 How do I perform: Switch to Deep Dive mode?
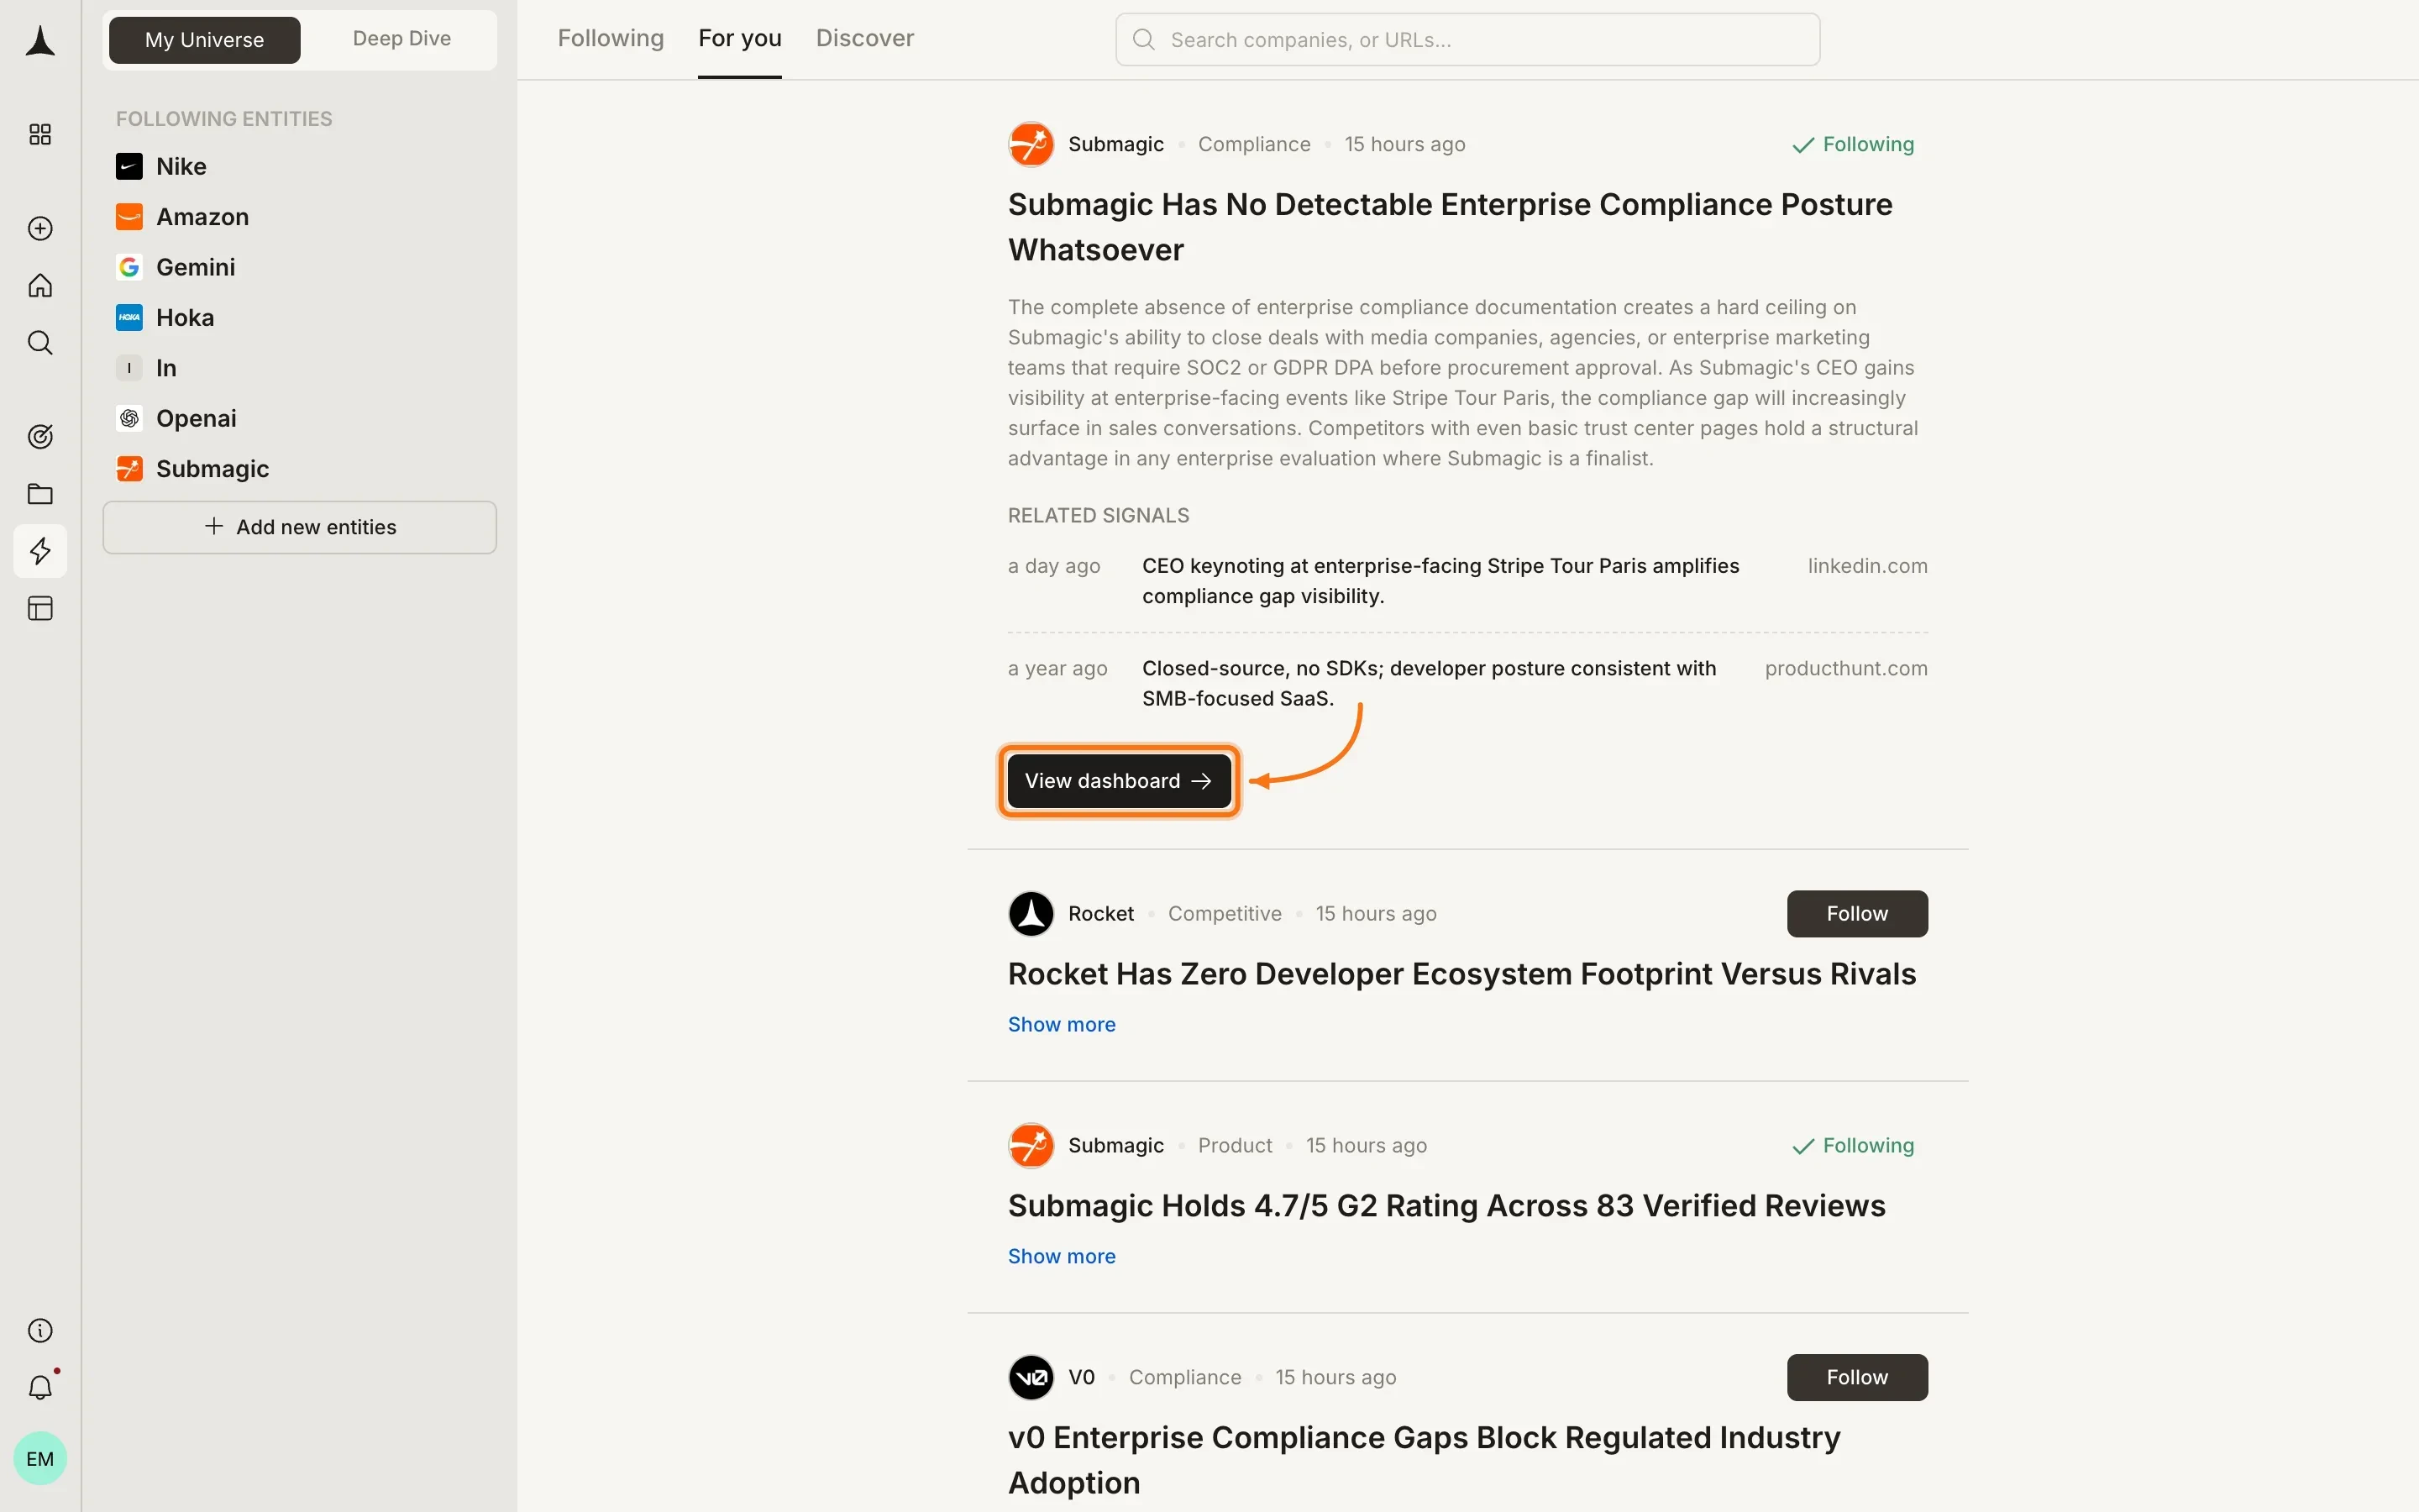(401, 39)
